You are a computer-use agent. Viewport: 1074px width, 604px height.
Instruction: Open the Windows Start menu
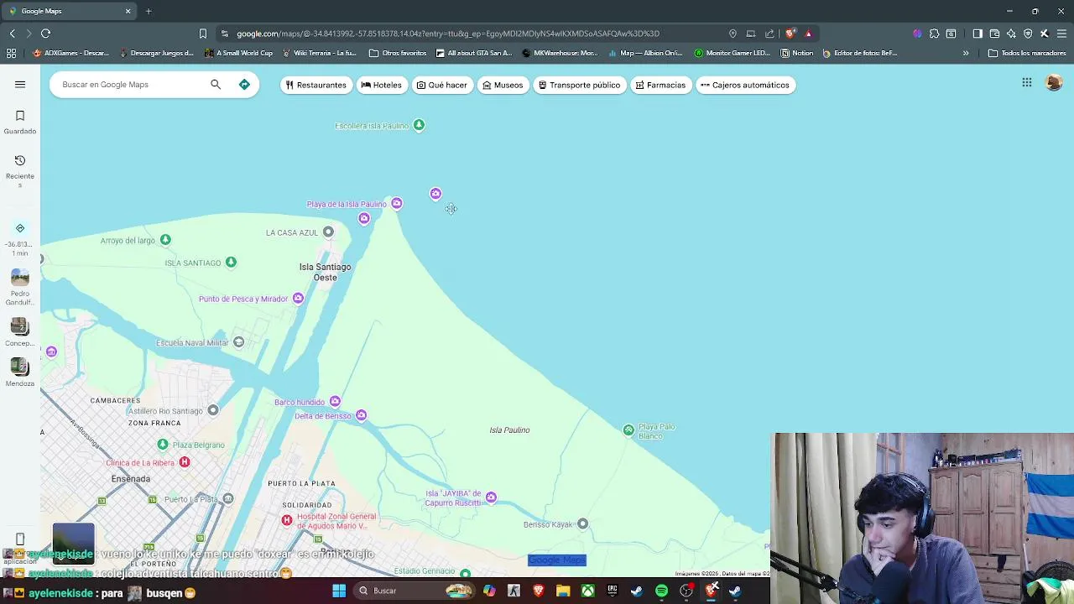(339, 591)
